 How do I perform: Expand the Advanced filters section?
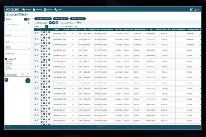click(27, 74)
